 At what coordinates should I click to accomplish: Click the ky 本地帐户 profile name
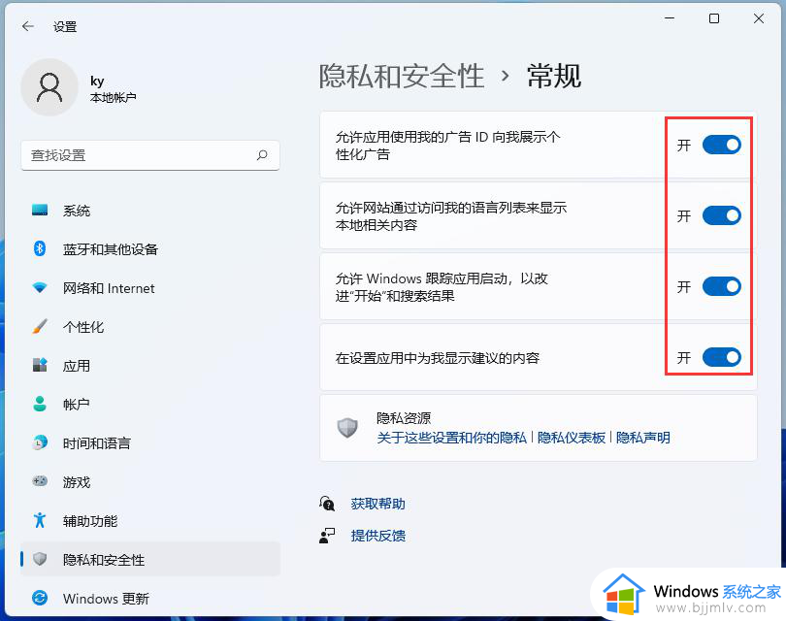[x=113, y=88]
